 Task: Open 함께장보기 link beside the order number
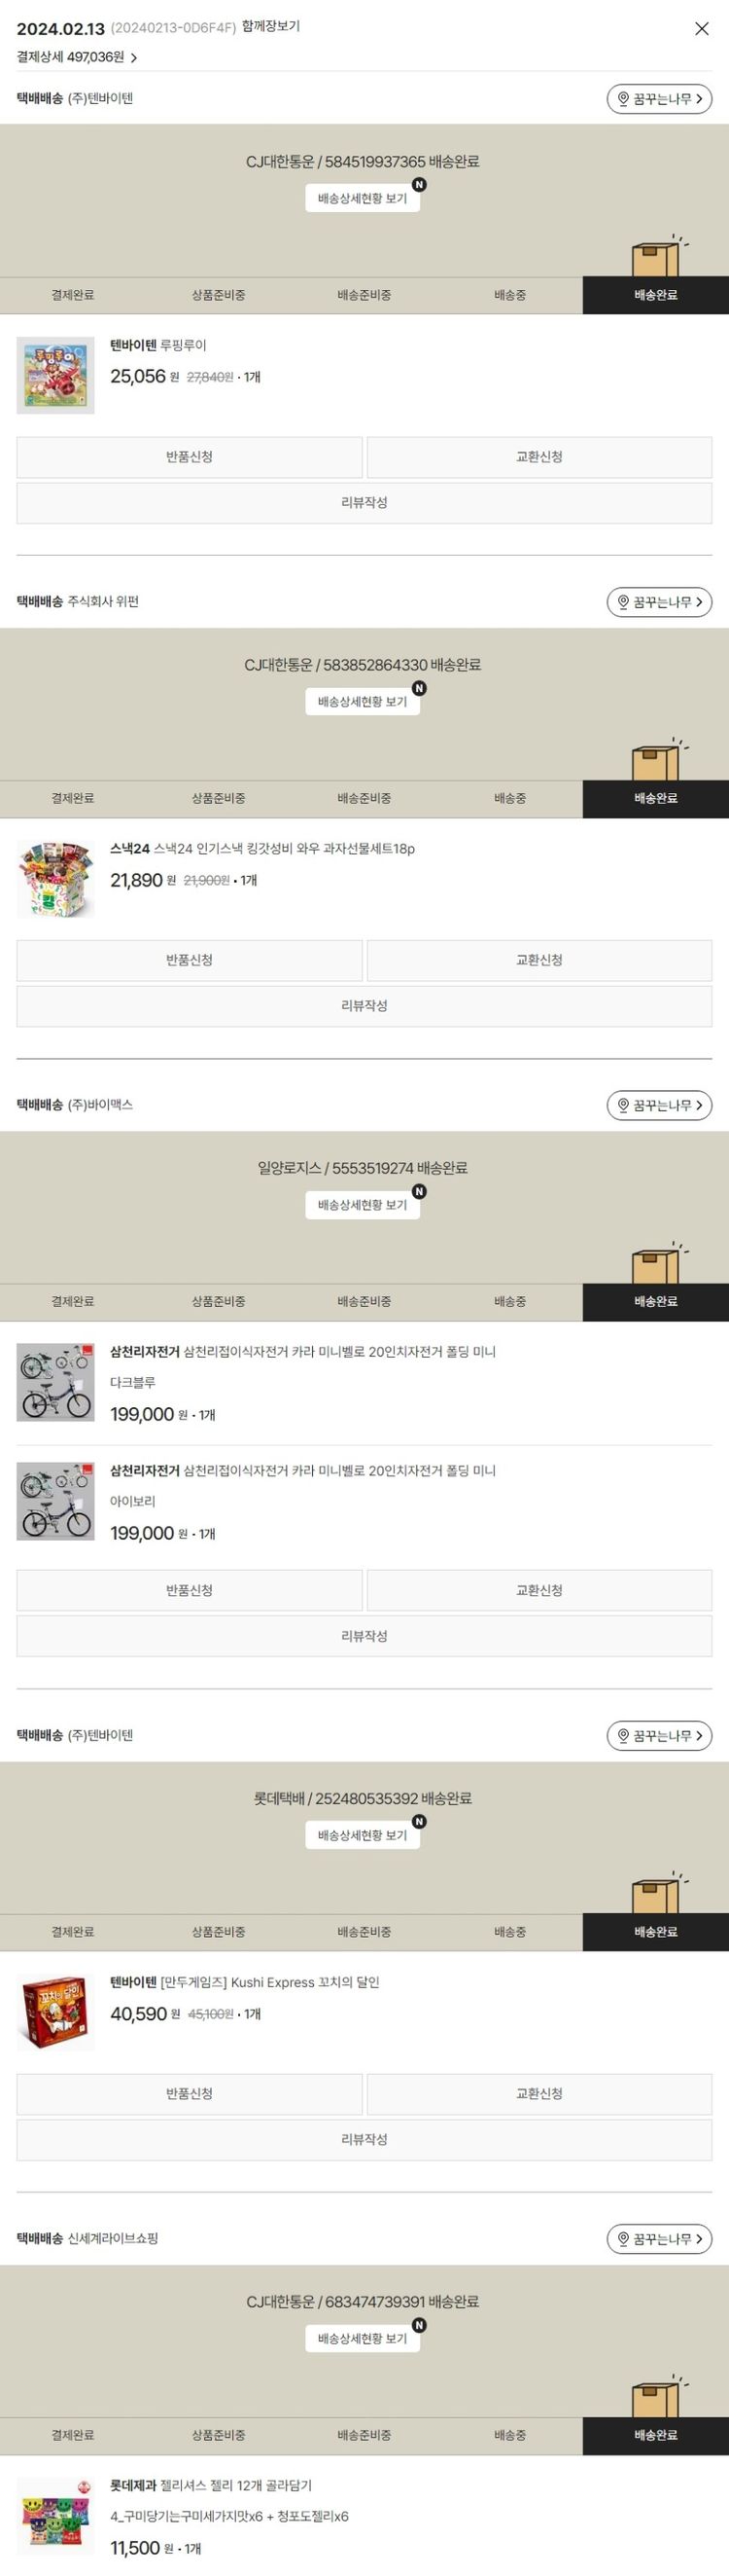click(x=270, y=26)
